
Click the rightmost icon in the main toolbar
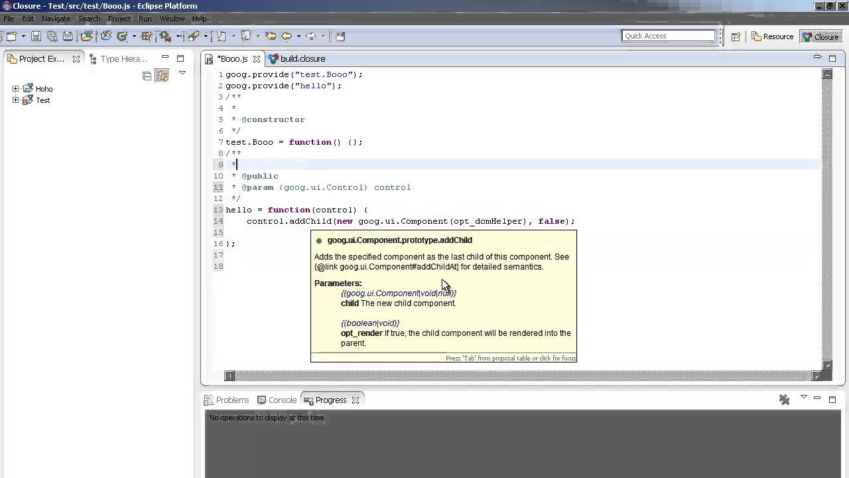point(340,37)
